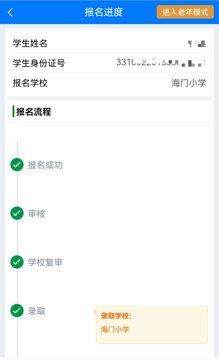Tap the green check beside 学校复审
This screenshot has width=219, height=360.
coord(17,262)
